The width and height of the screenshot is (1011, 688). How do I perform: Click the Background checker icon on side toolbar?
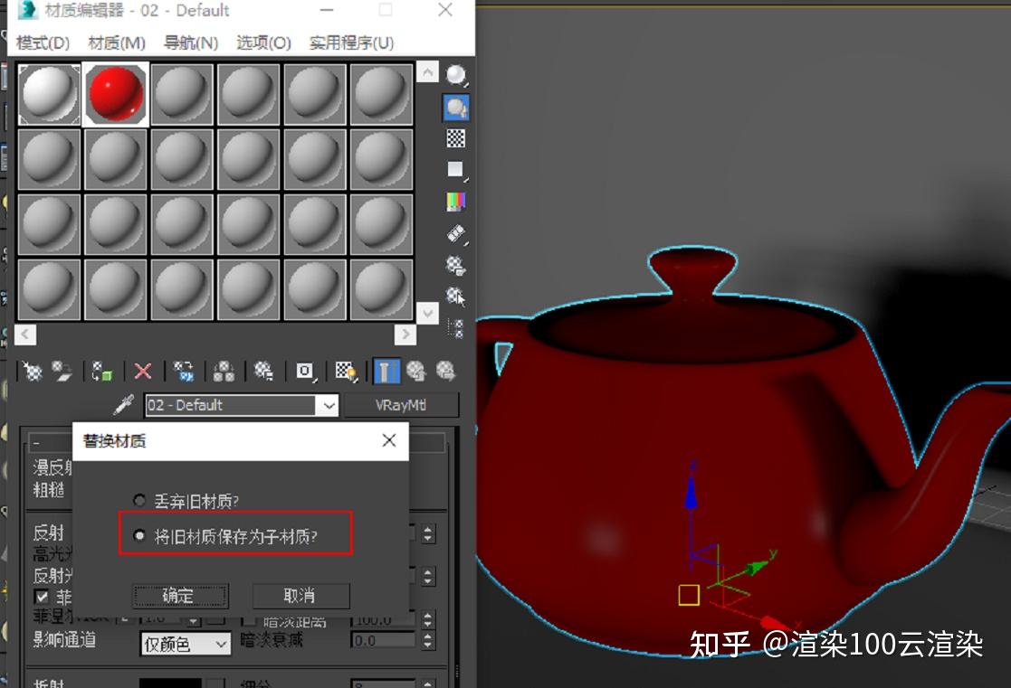(x=455, y=137)
